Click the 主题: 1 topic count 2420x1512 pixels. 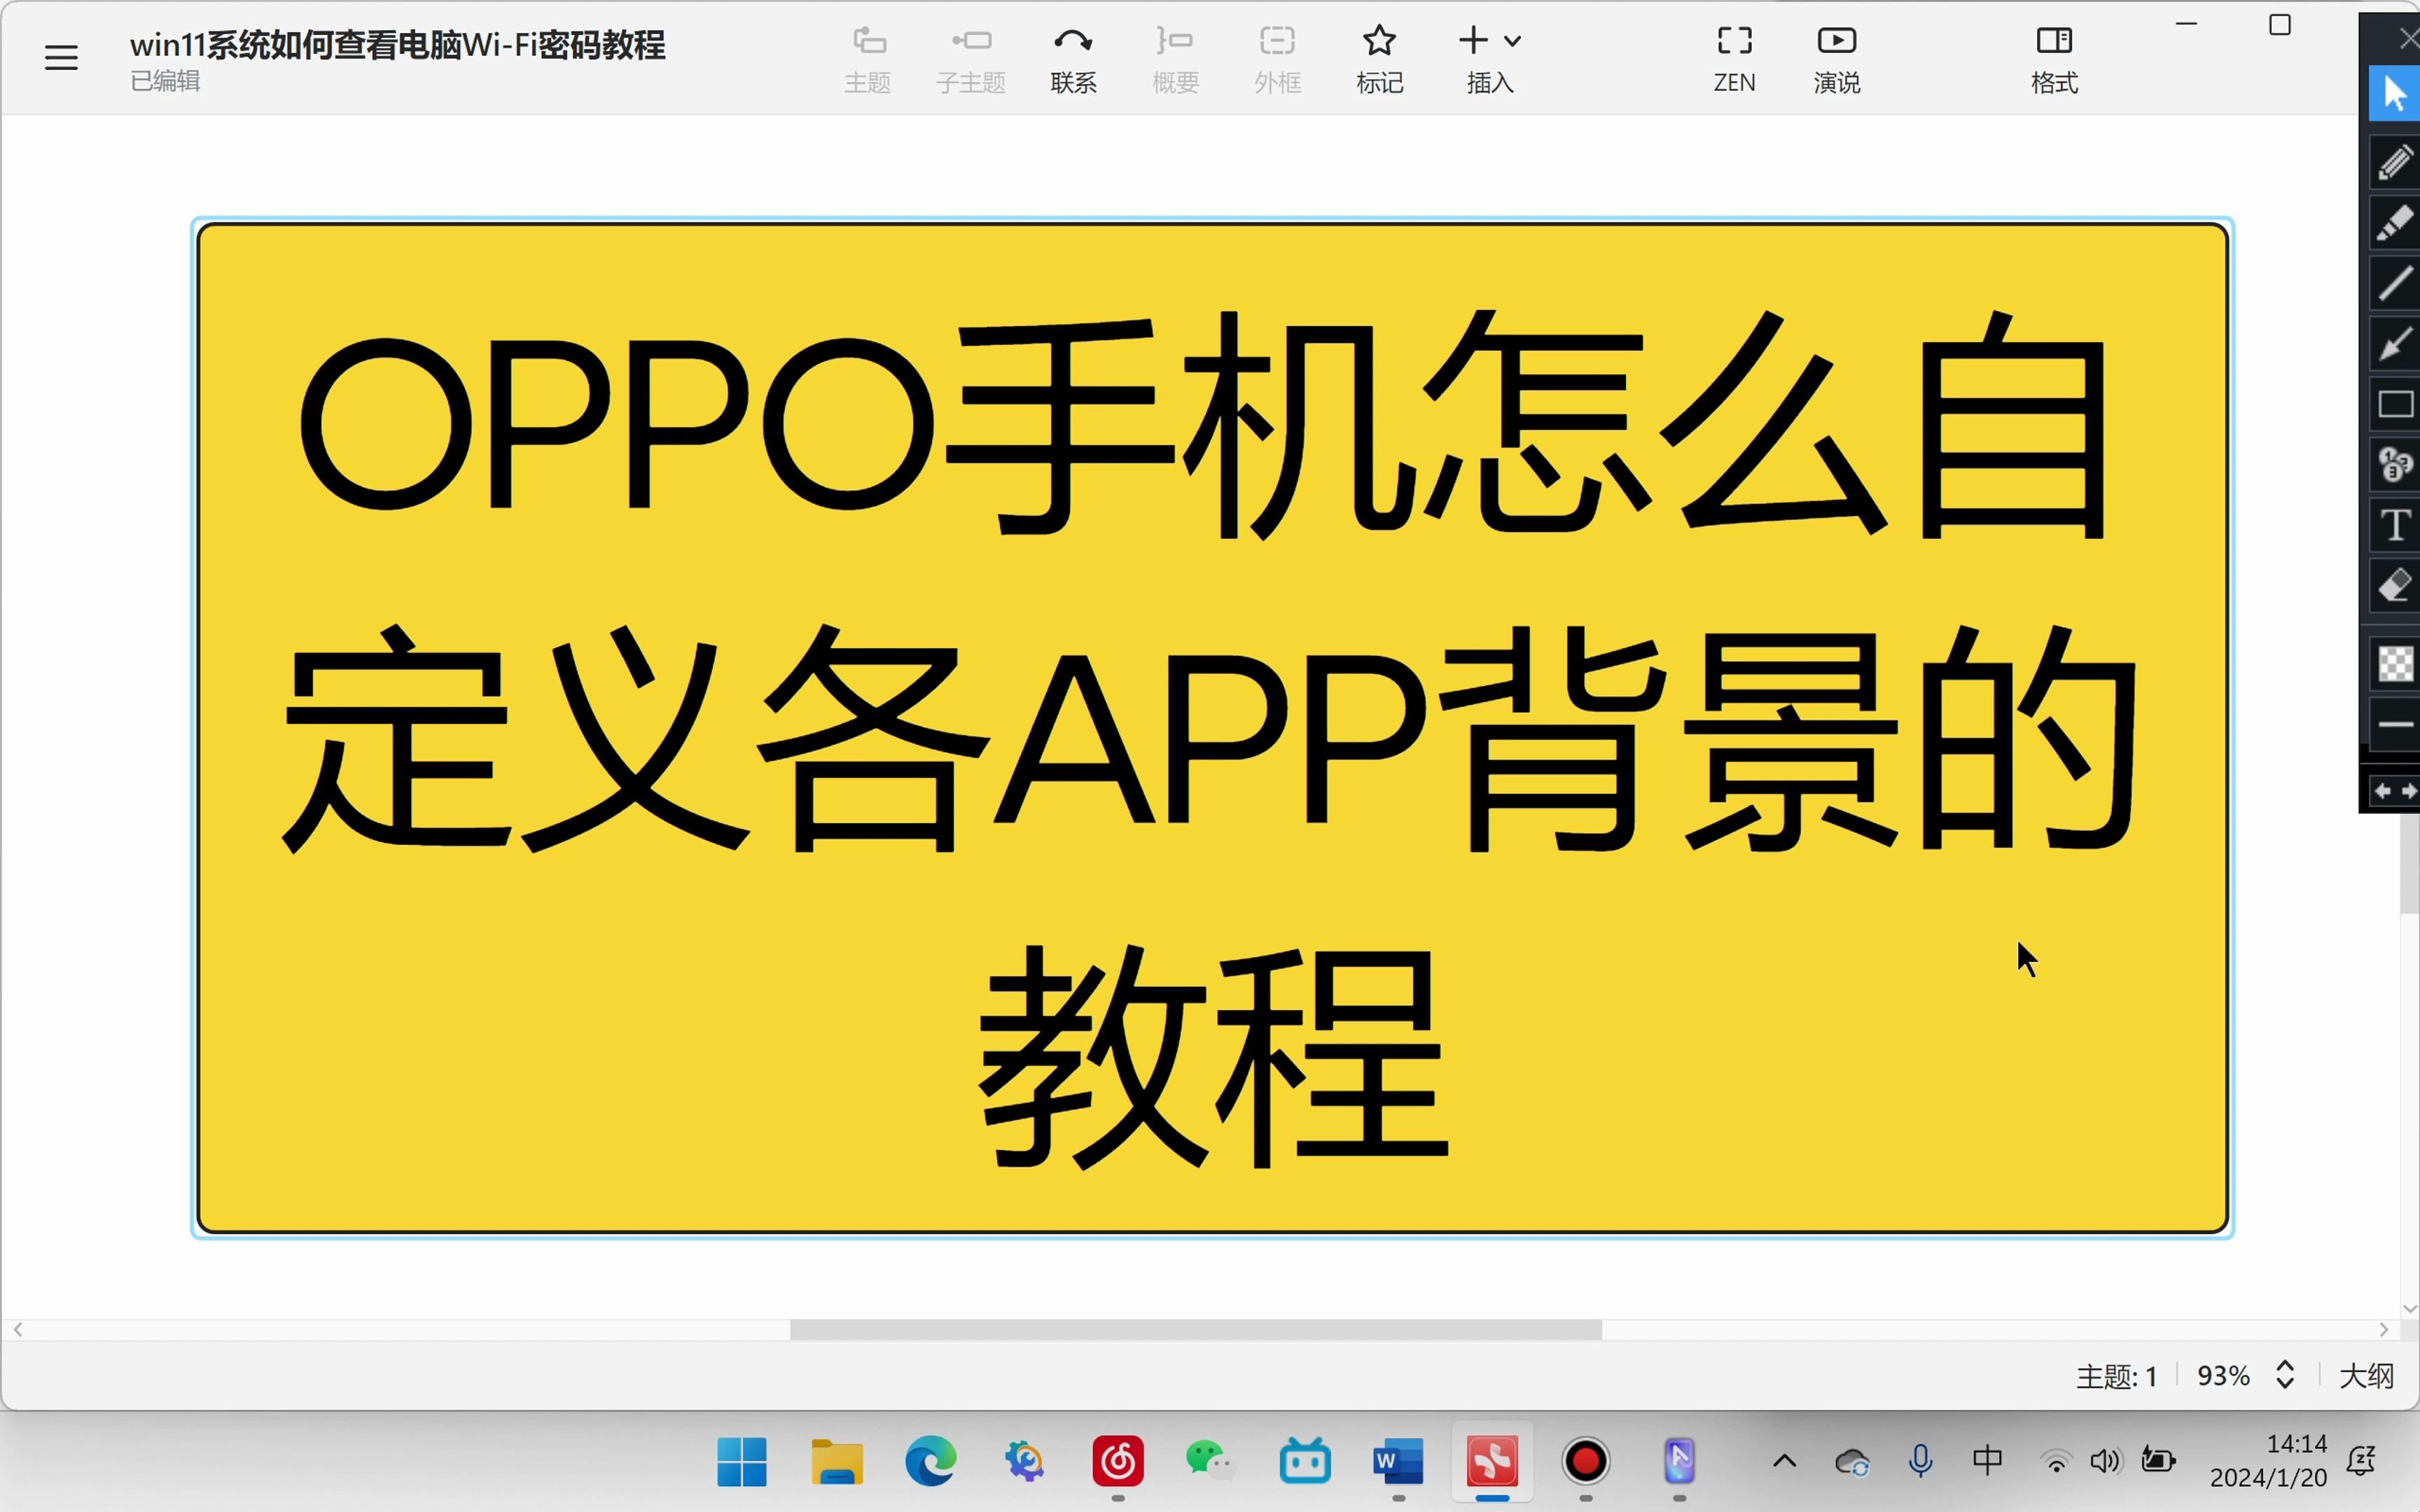tap(2116, 1377)
